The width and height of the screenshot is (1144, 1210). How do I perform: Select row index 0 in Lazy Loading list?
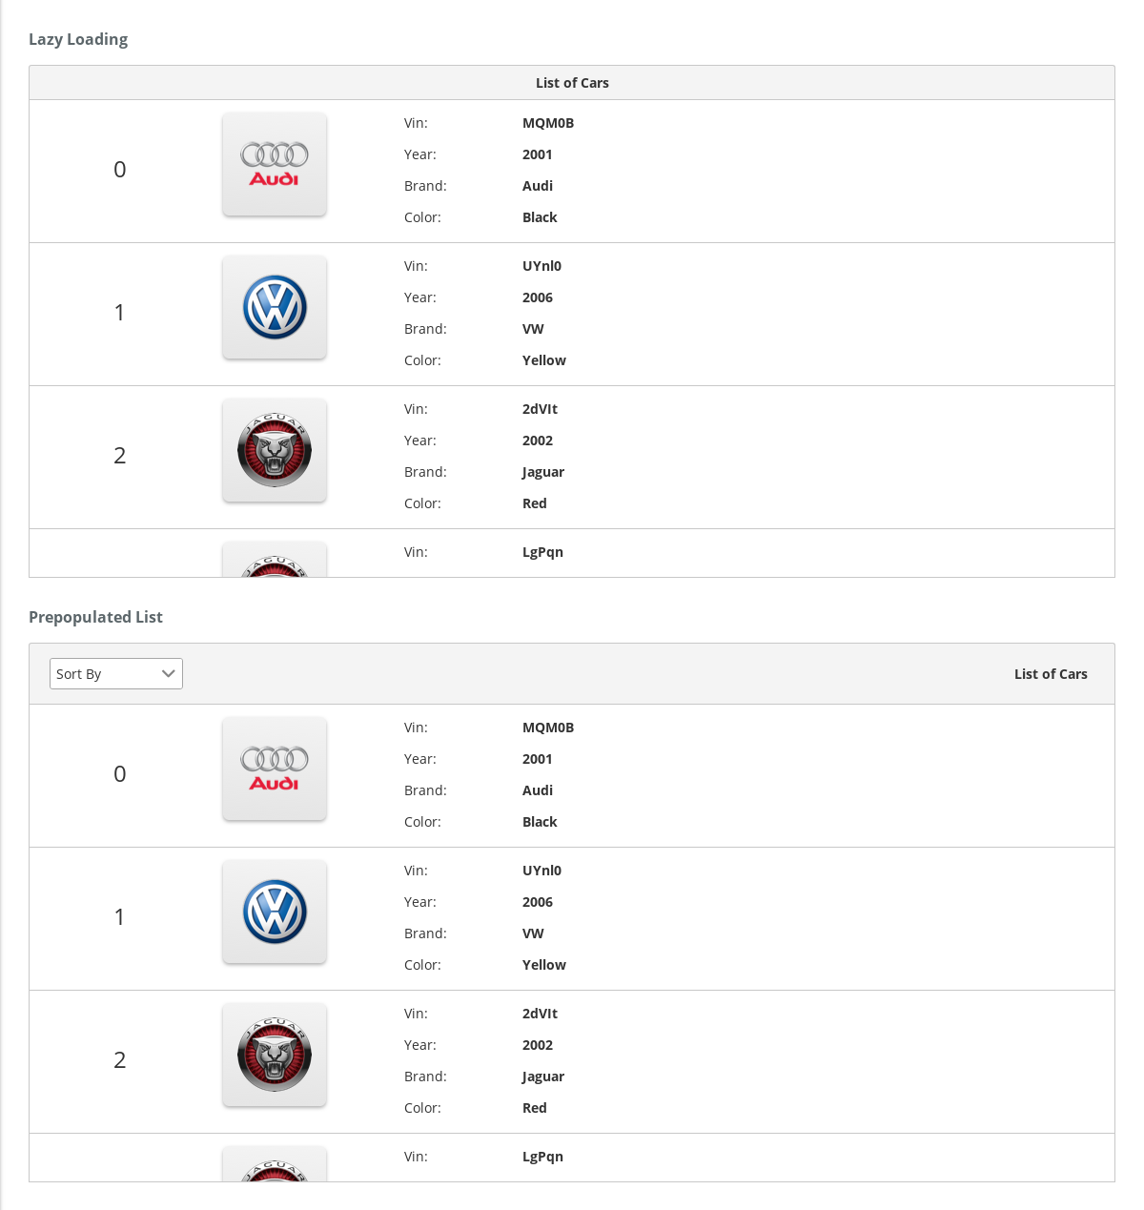[120, 170]
